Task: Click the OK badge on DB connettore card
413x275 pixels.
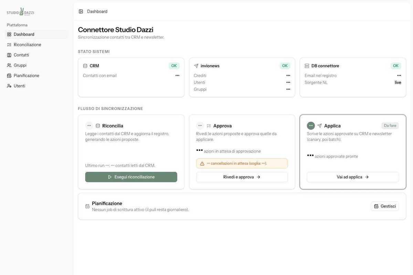Action: point(396,66)
